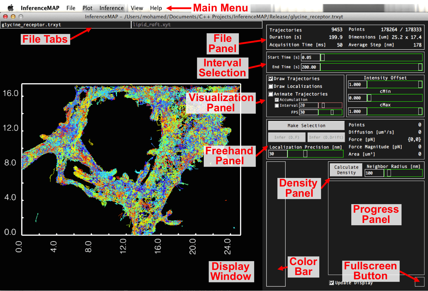Open the Plot menu
Image resolution: width=428 pixels, height=291 pixels.
pos(87,8)
